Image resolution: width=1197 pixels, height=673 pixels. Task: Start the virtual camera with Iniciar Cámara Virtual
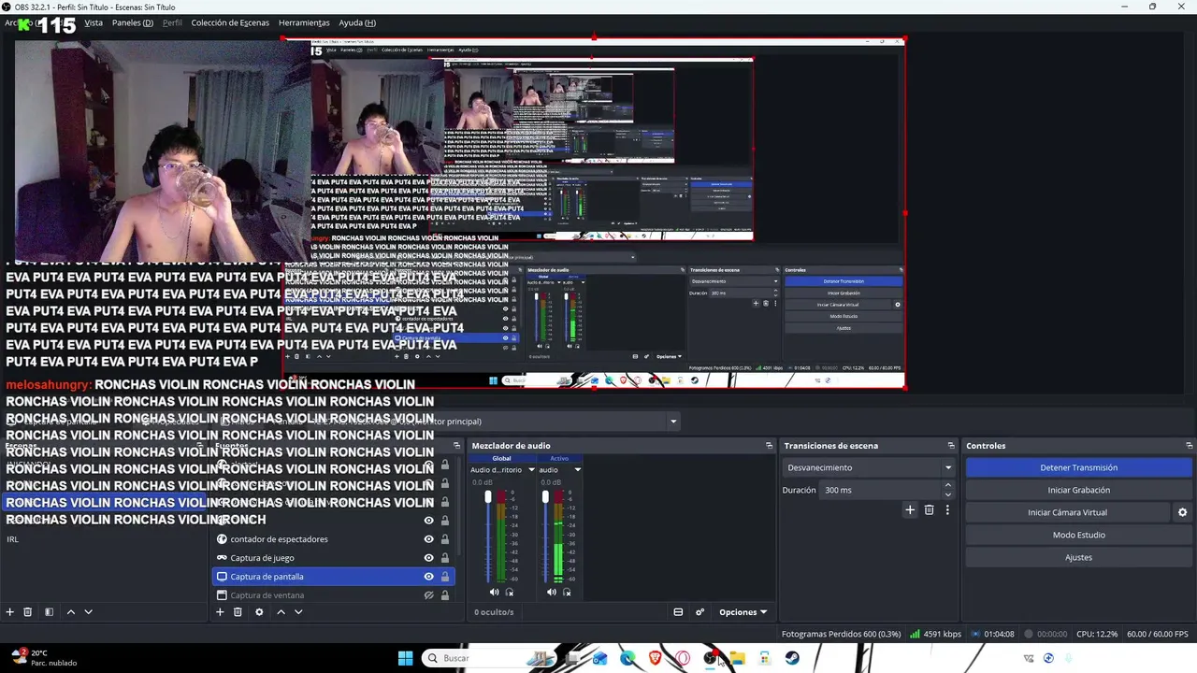tap(1067, 512)
